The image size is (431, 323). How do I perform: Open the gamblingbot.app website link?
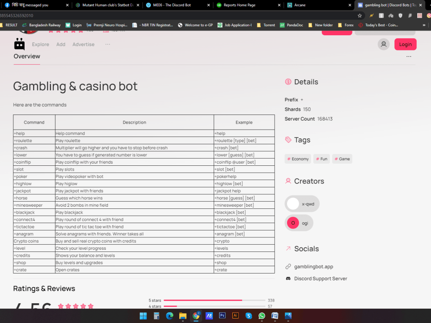(x=313, y=267)
